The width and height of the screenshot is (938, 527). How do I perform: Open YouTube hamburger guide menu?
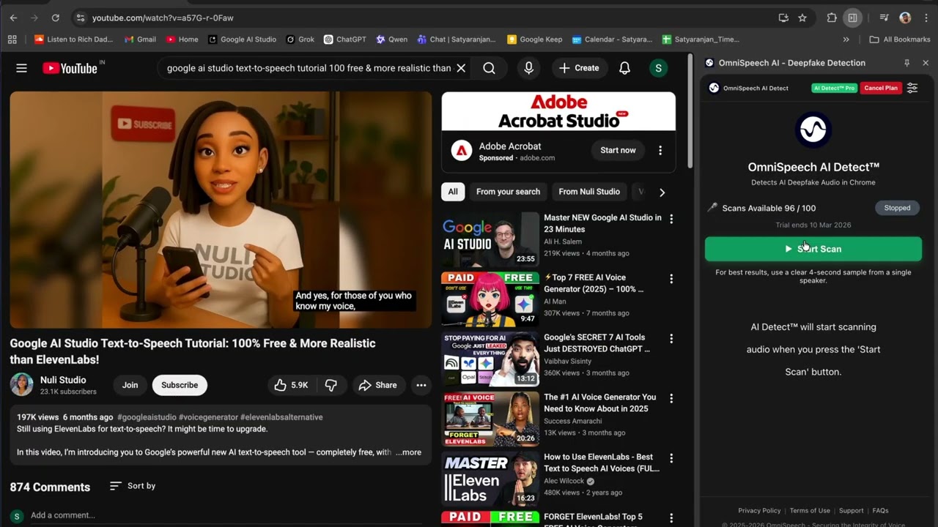[x=21, y=68]
